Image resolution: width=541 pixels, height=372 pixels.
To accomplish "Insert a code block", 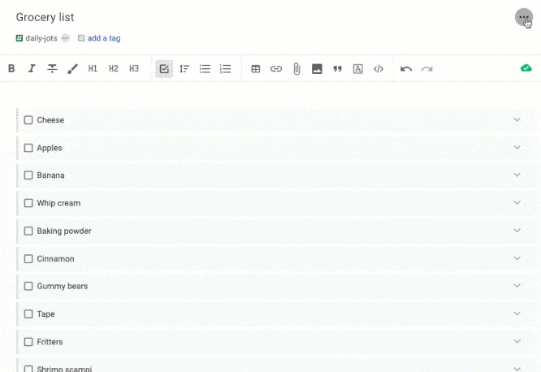I will click(x=379, y=69).
